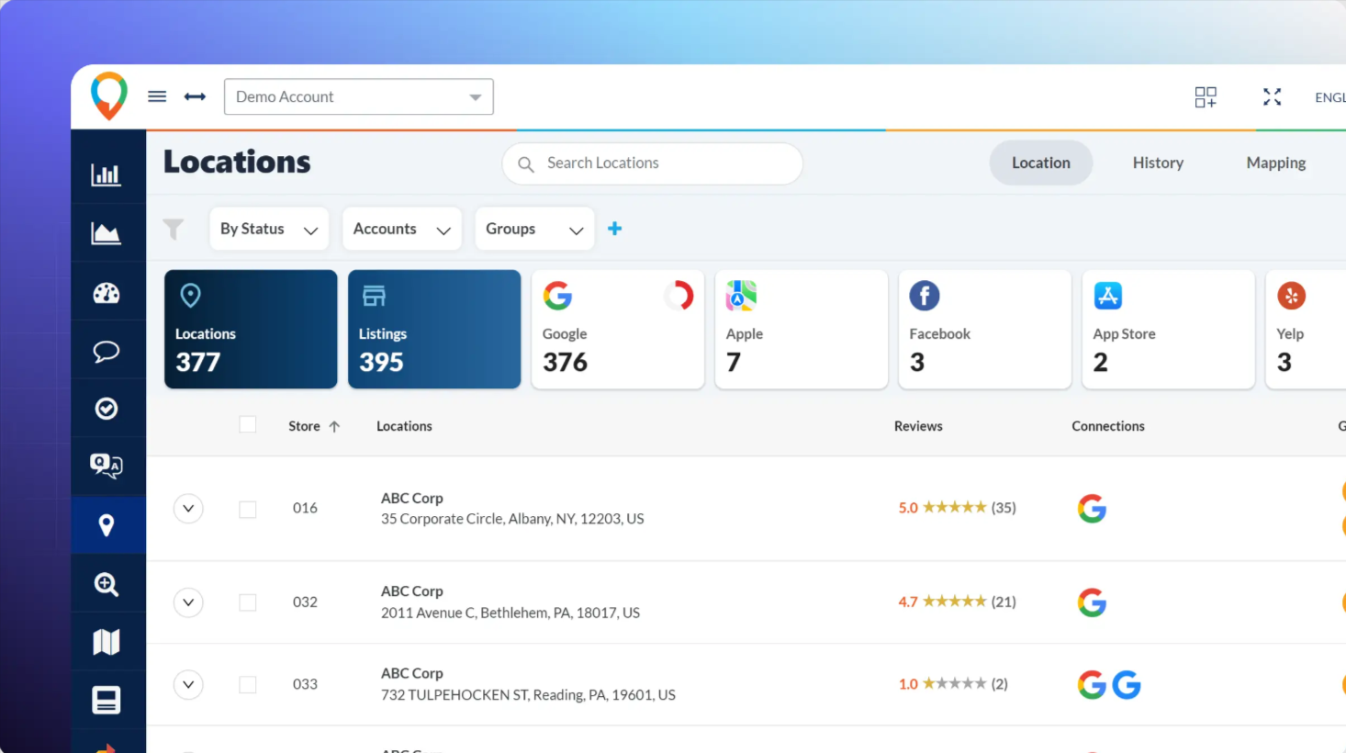Open the Q&A sidebar icon
Viewport: 1346px width, 753px height.
(107, 466)
